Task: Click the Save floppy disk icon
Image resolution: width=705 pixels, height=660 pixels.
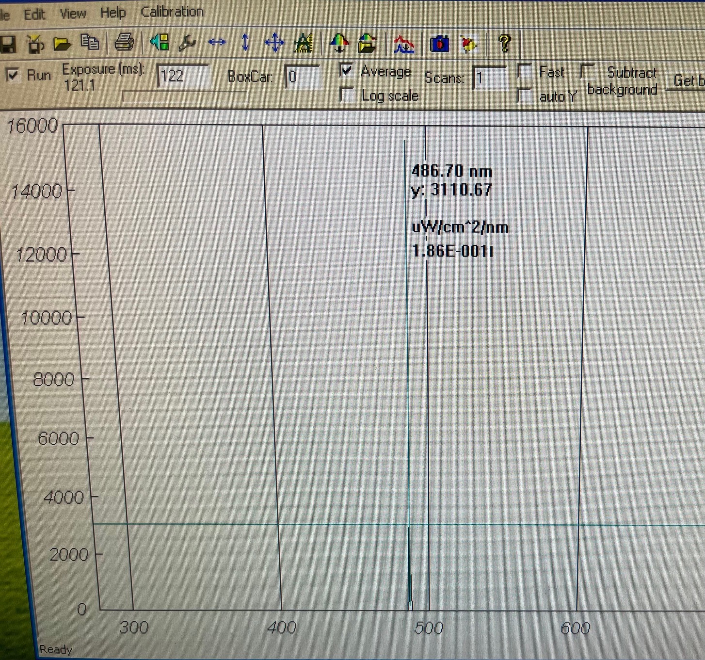Action: click(7, 44)
